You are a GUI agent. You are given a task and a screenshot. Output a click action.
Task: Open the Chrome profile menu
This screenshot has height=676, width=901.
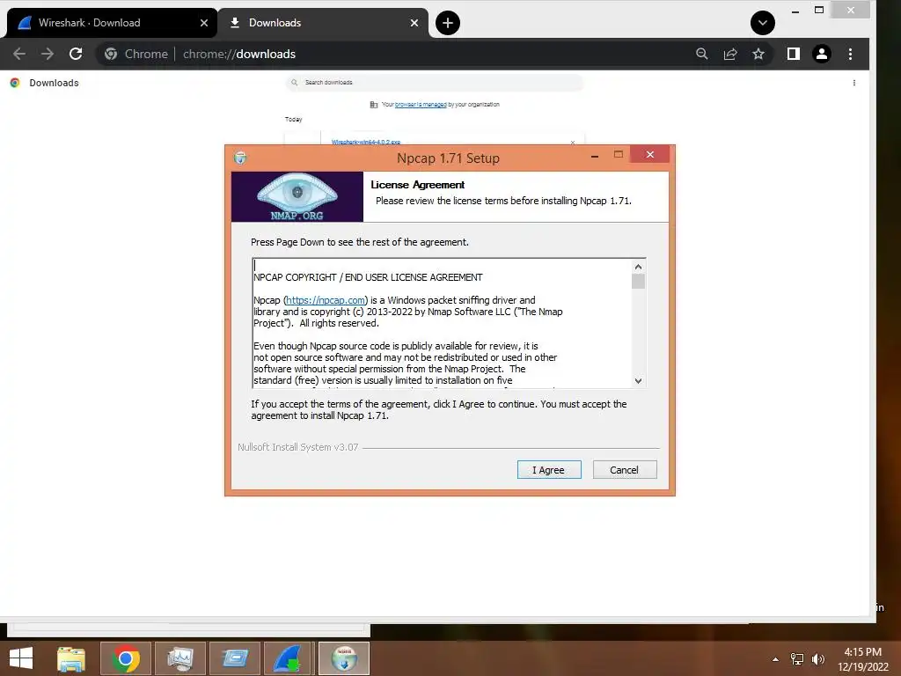click(x=822, y=54)
